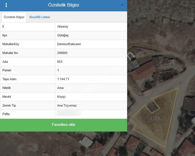Select the Aksaray province value
Viewport: 195px width, 156px height.
[x=63, y=26]
